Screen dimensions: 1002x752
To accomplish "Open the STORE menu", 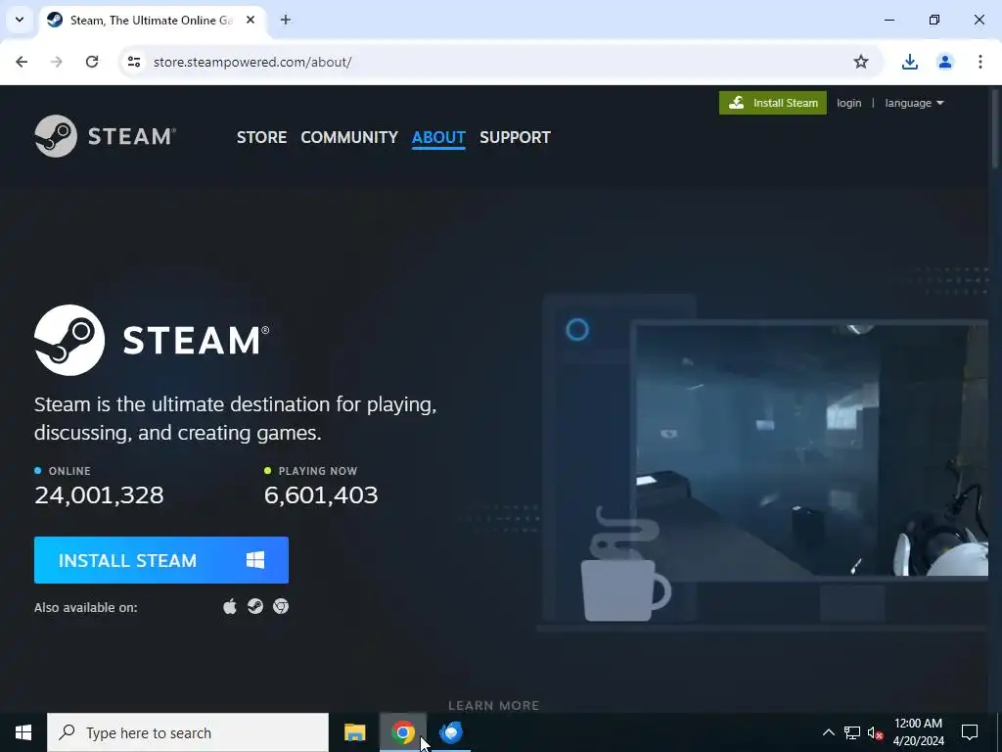I will pos(261,137).
